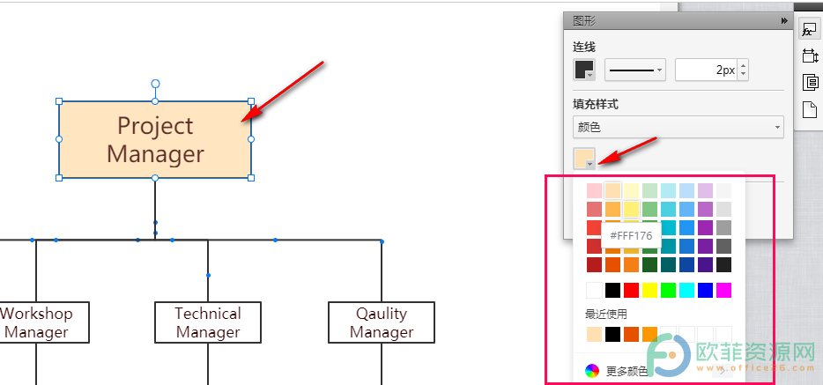Pick peach swatch under 最近使用

tap(594, 334)
